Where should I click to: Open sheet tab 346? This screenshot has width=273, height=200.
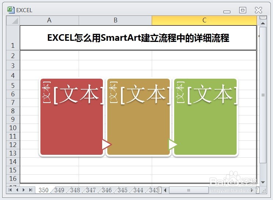pos(107,190)
